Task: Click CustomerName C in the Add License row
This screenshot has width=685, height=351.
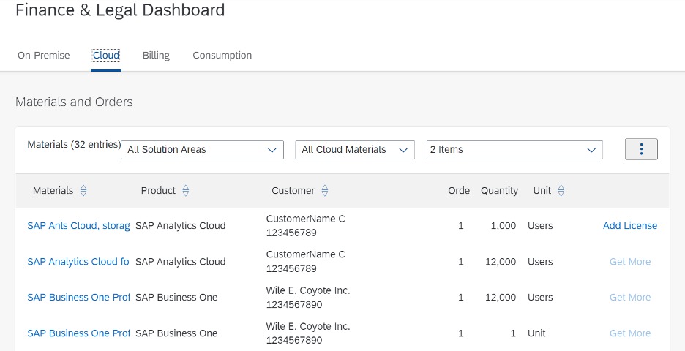Action: point(305,219)
